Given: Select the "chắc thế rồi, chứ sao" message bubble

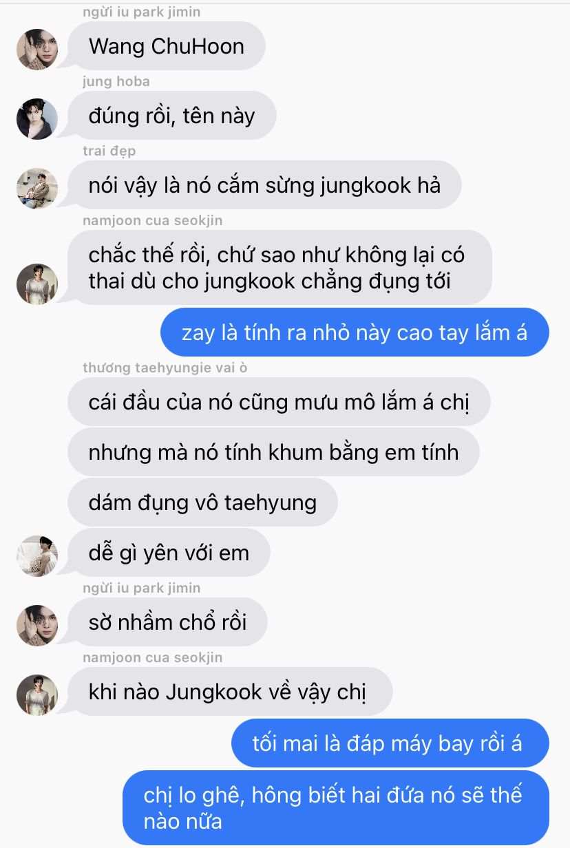Looking at the screenshot, I should click(x=279, y=268).
